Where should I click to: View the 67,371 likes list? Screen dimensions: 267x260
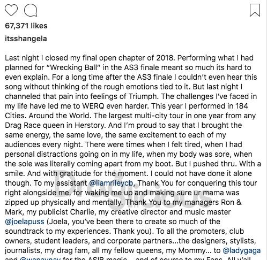coord(26,26)
